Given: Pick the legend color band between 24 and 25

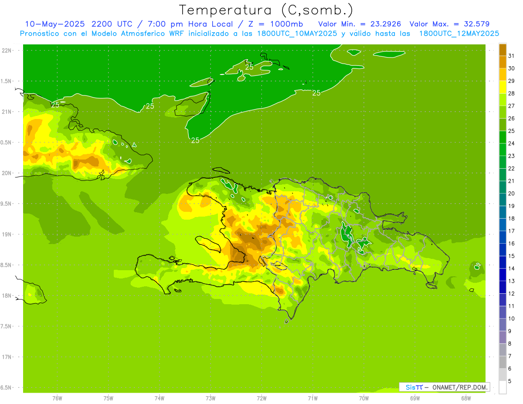Looking at the screenshot, I should (x=503, y=137).
